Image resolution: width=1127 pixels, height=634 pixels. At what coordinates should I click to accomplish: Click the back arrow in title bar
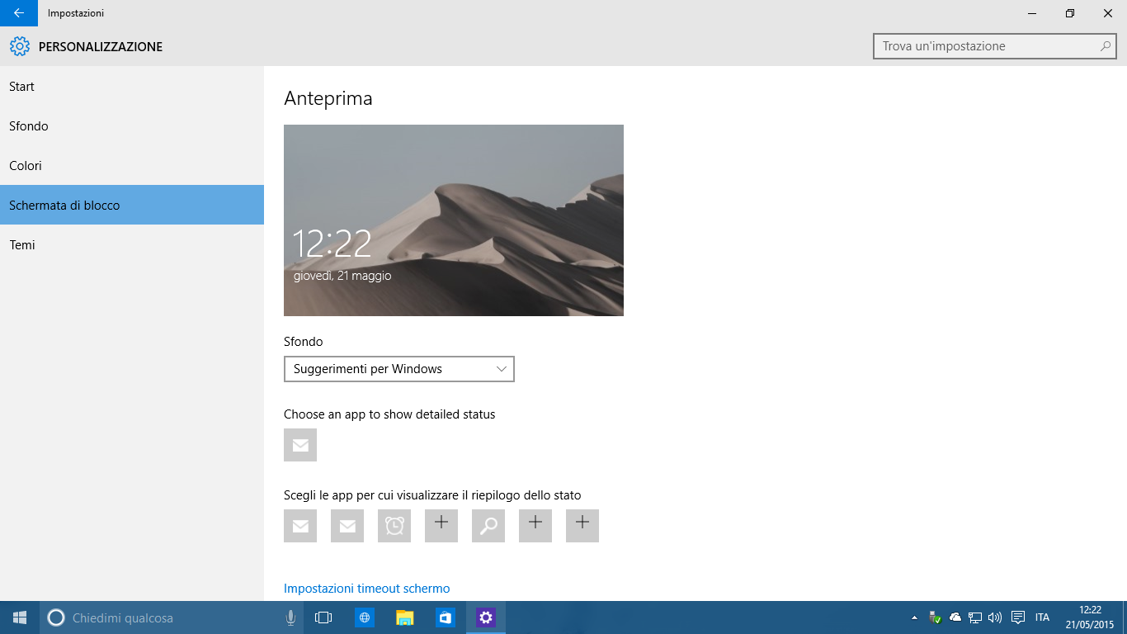(x=18, y=13)
